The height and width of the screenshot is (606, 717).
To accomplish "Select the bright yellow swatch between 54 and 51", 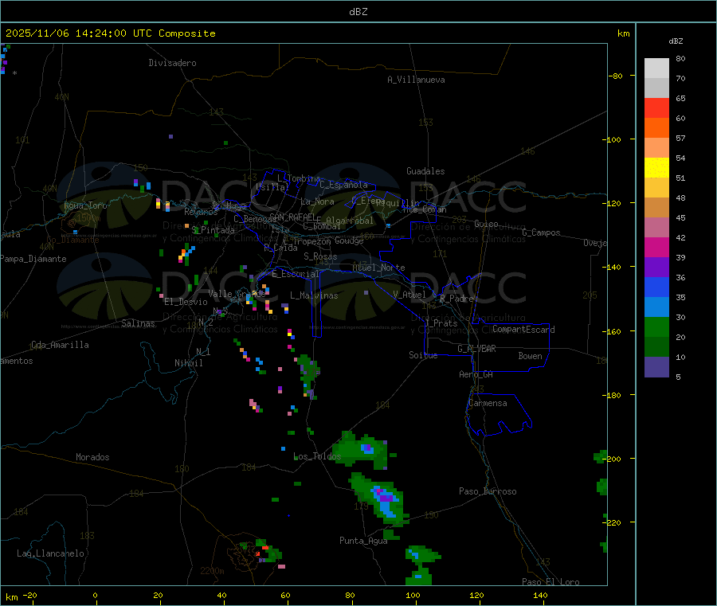I will click(656, 168).
